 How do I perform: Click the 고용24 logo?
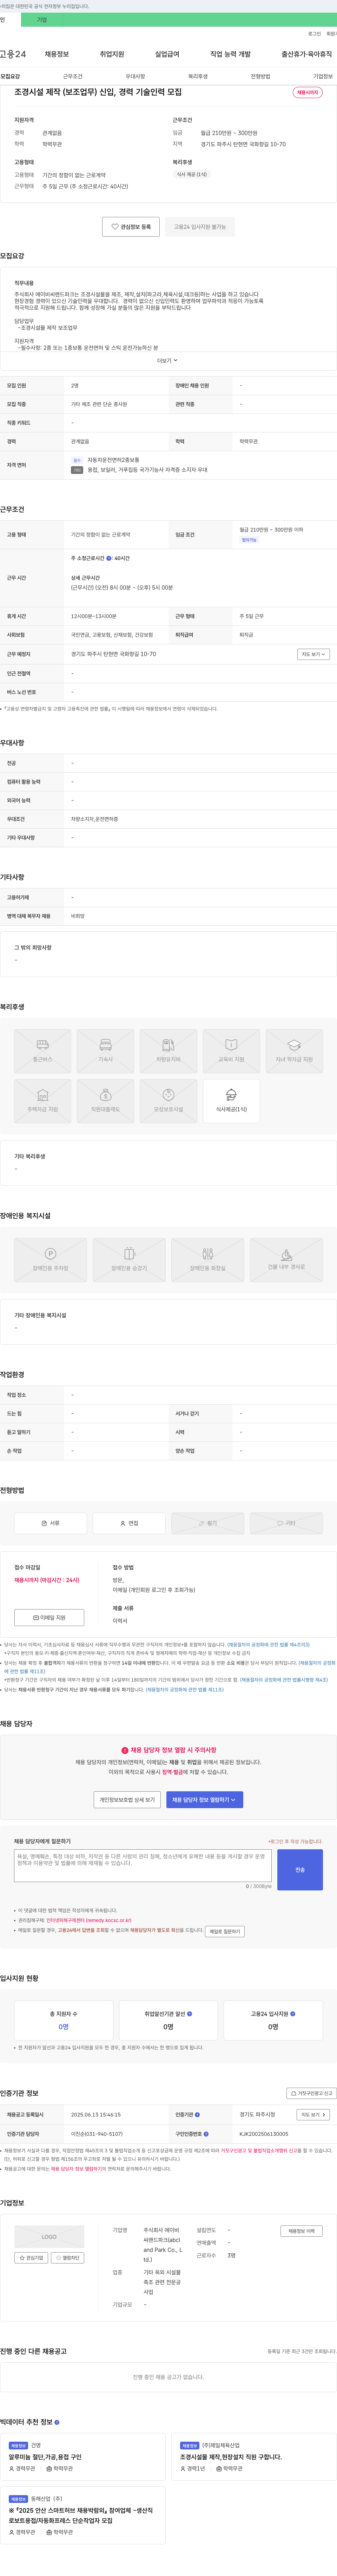pos(13,54)
